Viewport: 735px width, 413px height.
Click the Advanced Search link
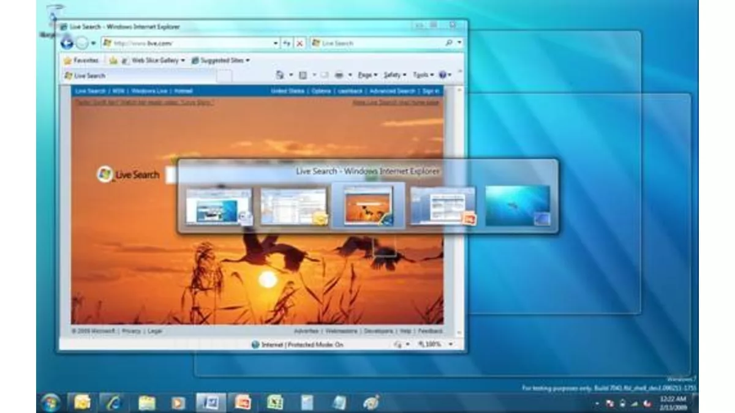tap(392, 91)
